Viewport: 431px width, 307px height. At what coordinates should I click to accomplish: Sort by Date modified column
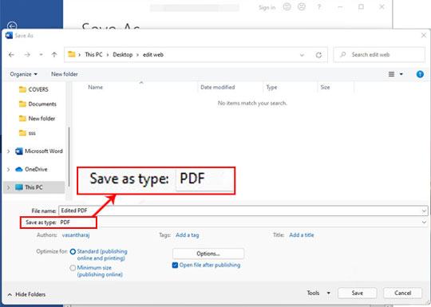218,88
